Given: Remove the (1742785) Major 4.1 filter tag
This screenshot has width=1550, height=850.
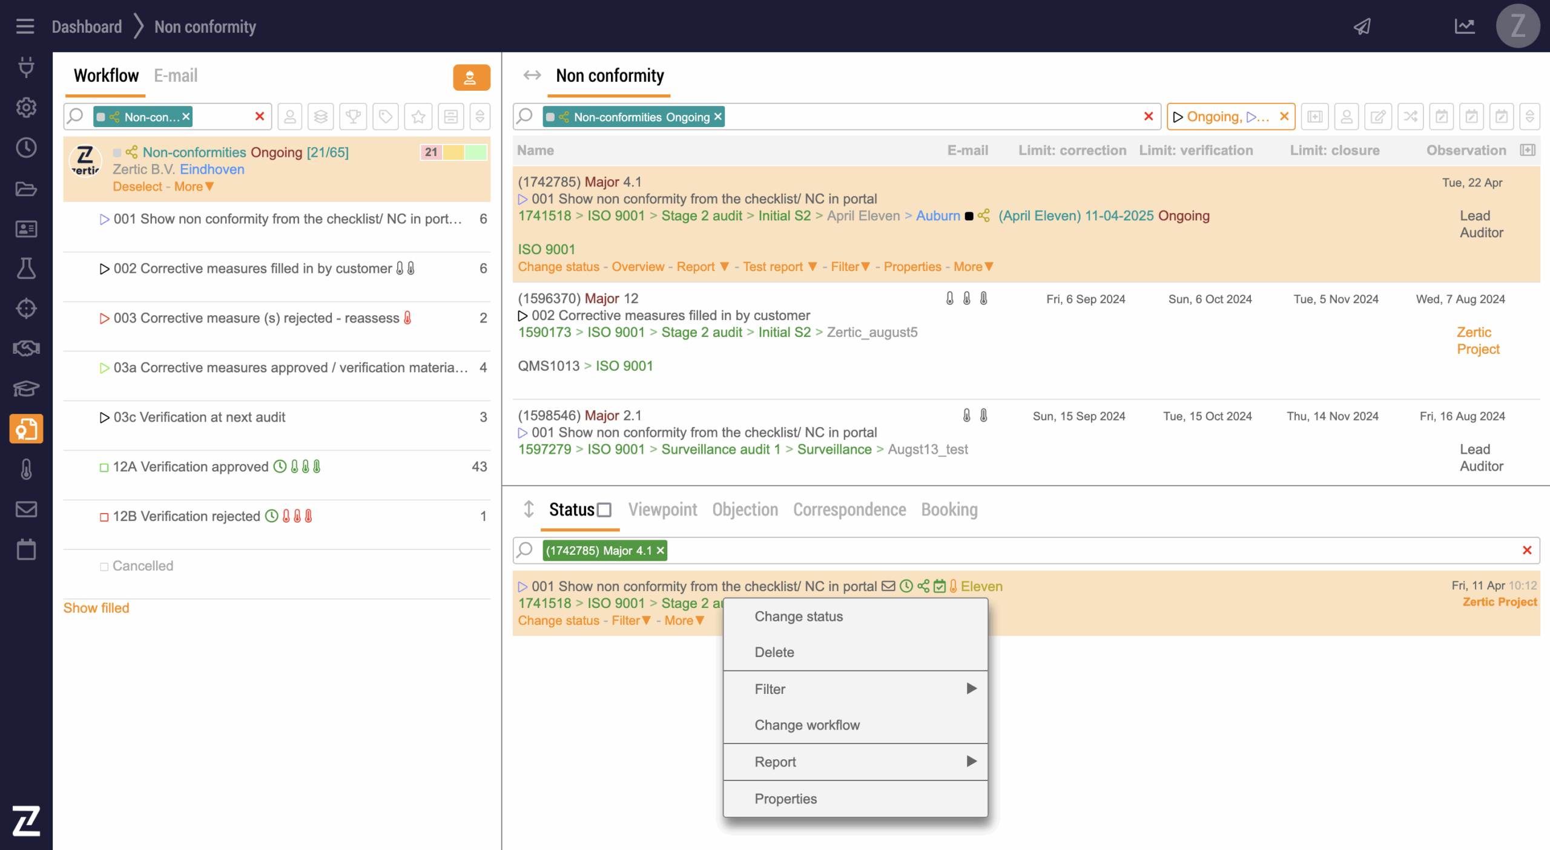Looking at the screenshot, I should [661, 551].
